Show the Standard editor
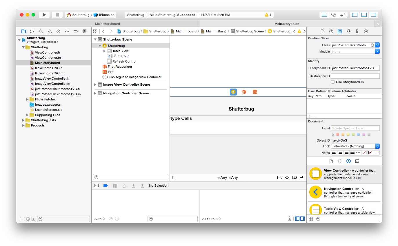Screen dimensions: 398x246 coord(324,15)
